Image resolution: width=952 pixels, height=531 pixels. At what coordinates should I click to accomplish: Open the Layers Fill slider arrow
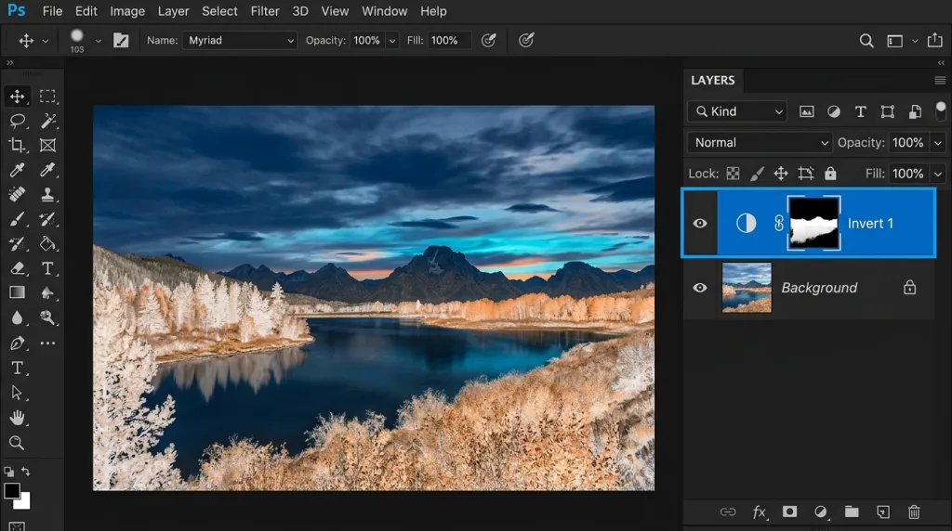point(938,174)
